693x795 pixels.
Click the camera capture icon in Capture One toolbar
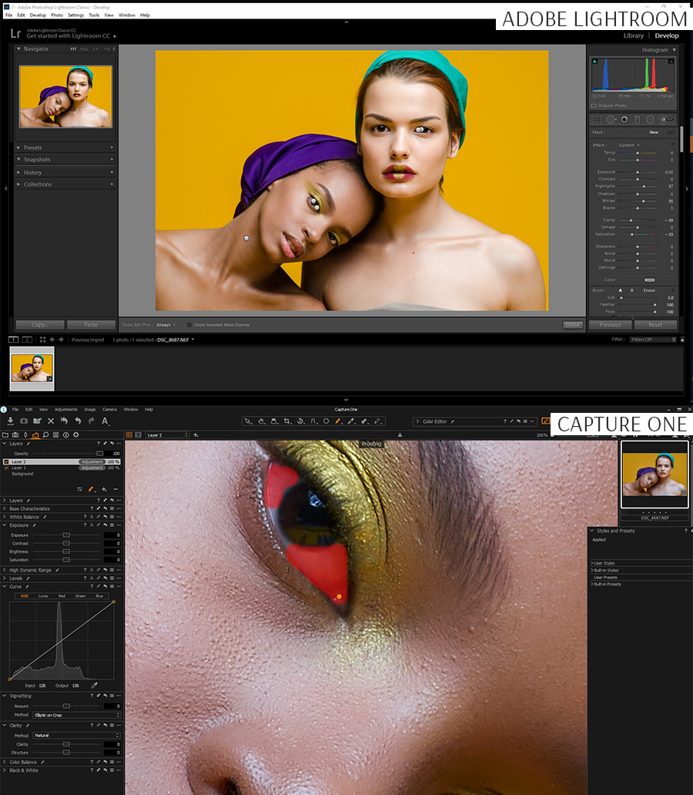coord(24,421)
